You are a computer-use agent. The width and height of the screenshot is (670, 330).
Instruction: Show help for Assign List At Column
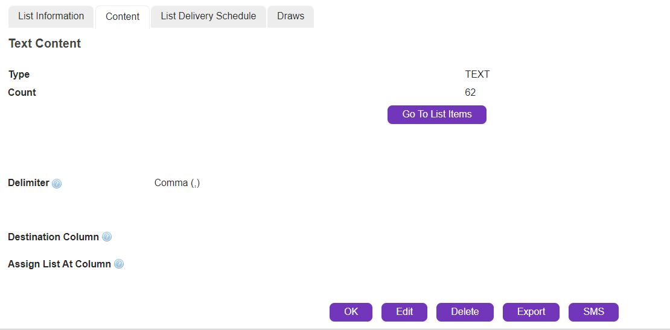click(x=119, y=264)
